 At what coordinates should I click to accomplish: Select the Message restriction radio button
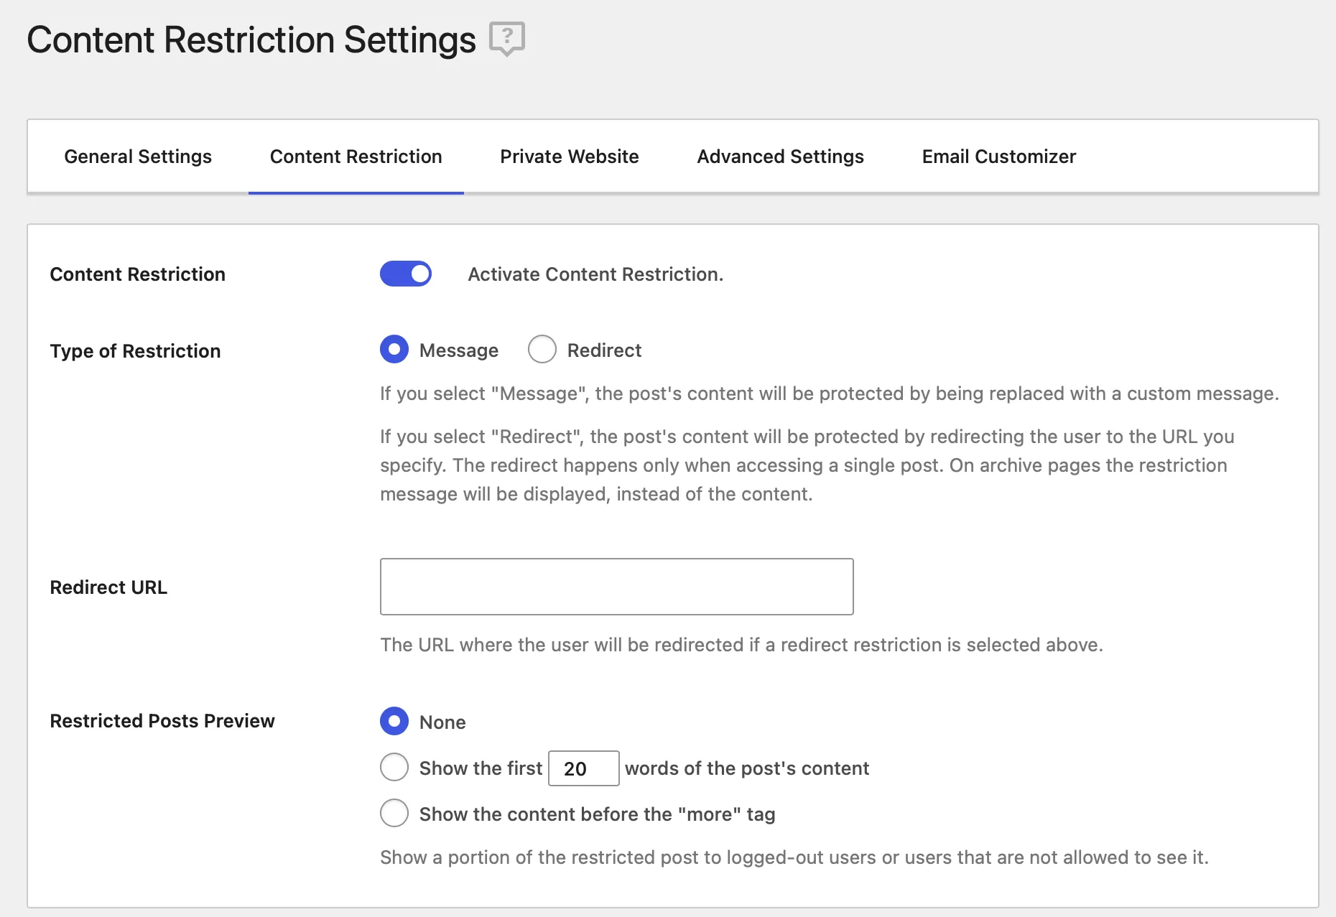pyautogui.click(x=394, y=350)
